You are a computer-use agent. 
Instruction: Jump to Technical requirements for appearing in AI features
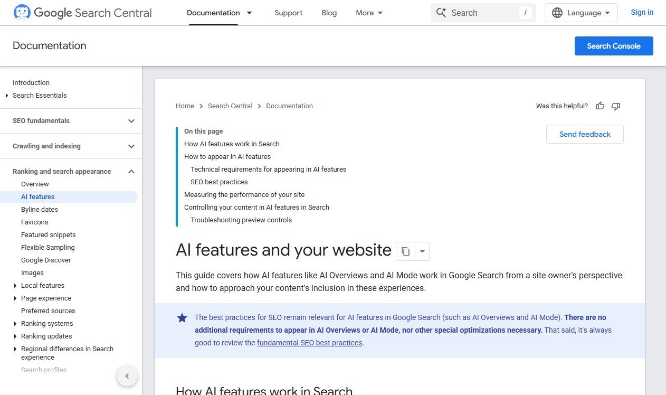[268, 170]
